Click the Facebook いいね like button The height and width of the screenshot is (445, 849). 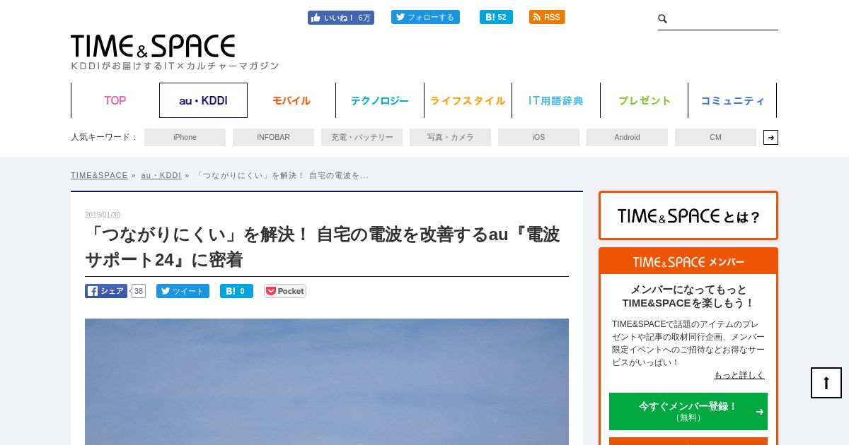tap(341, 18)
